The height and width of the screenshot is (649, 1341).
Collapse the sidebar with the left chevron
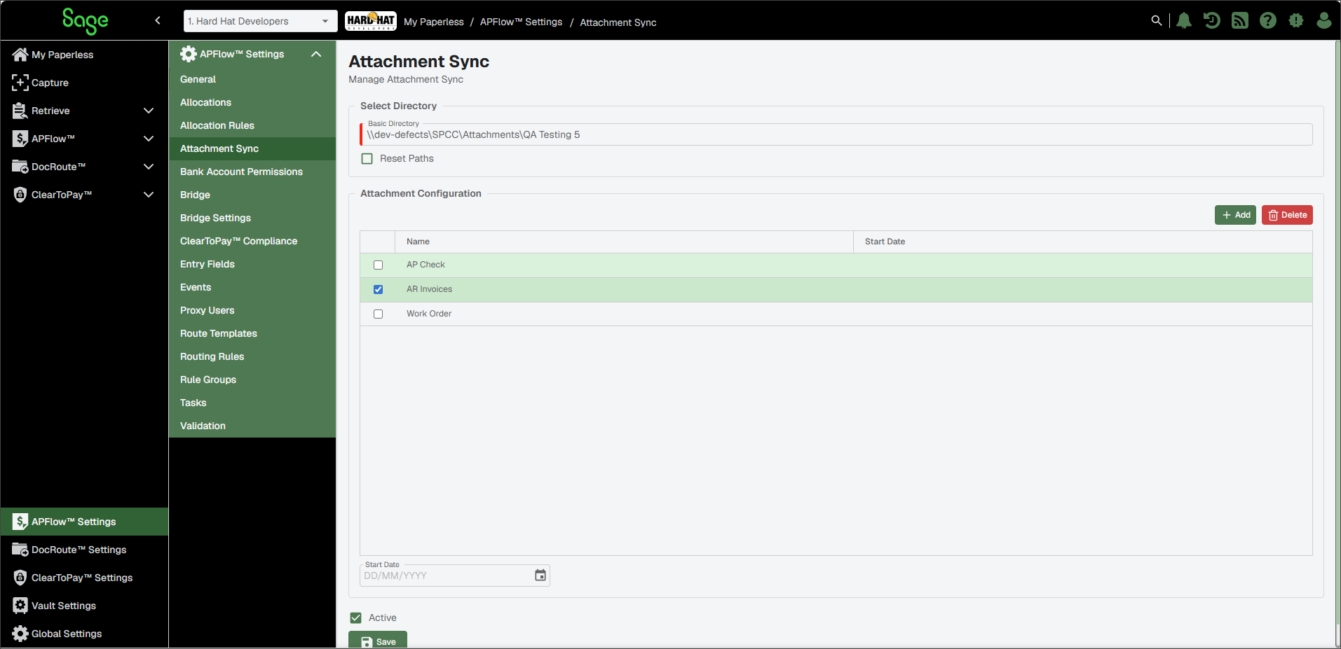pos(158,20)
